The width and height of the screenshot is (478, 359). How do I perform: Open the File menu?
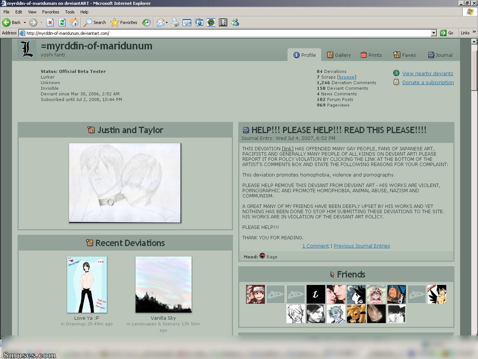click(6, 12)
